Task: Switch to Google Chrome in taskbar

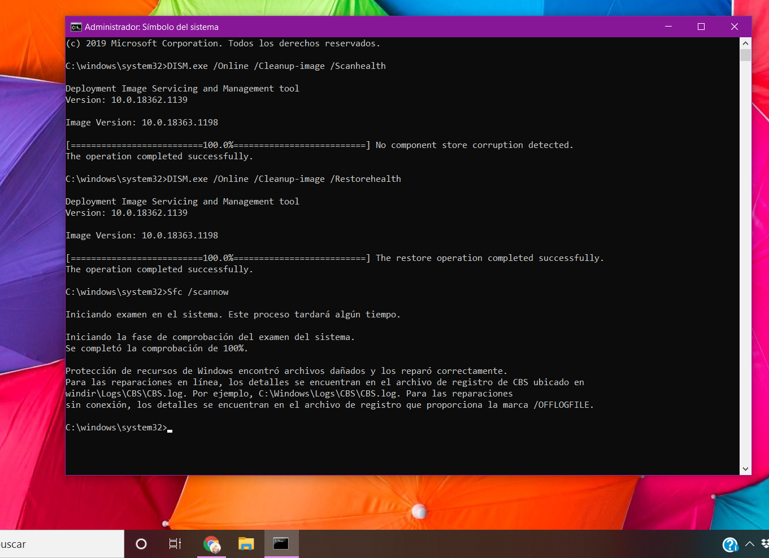Action: [x=212, y=544]
